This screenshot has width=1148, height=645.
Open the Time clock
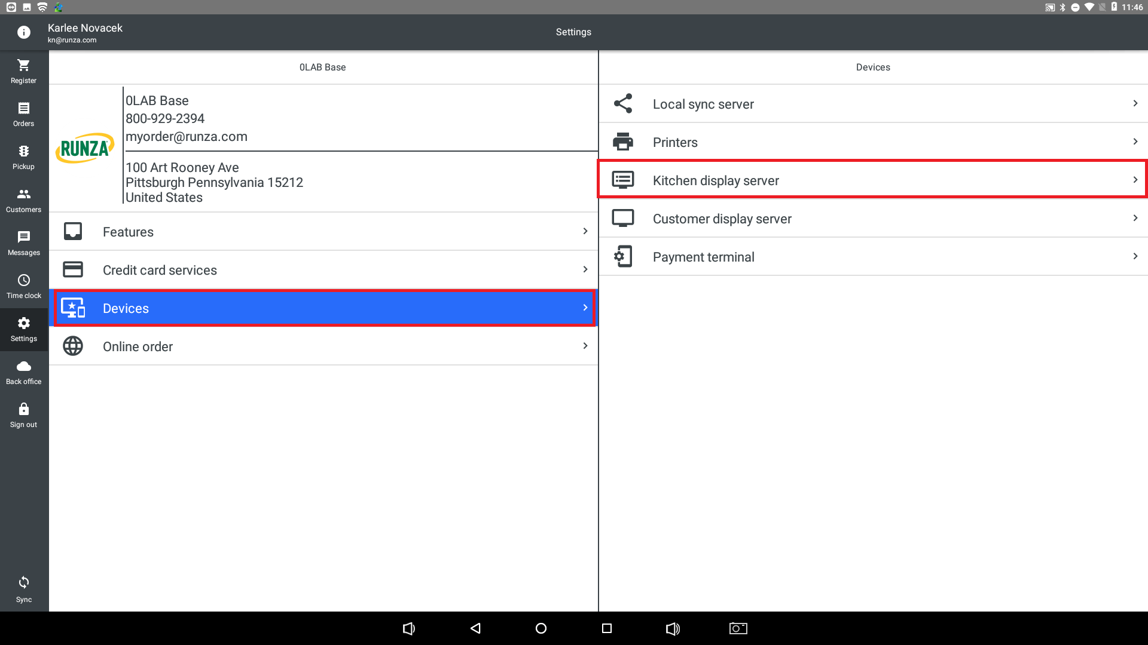23,286
